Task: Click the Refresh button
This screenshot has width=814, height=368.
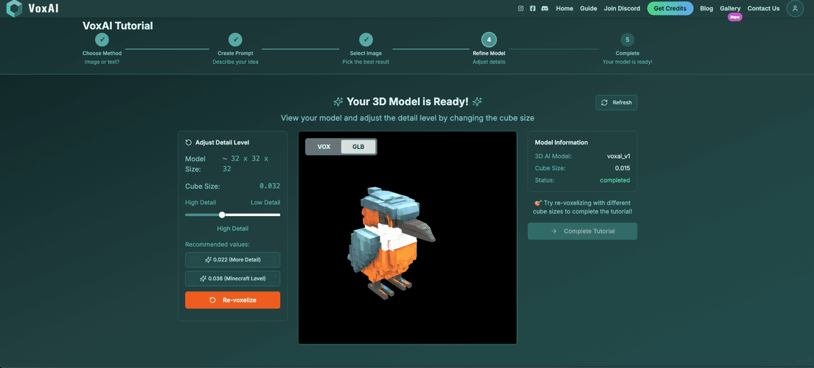Action: 616,102
